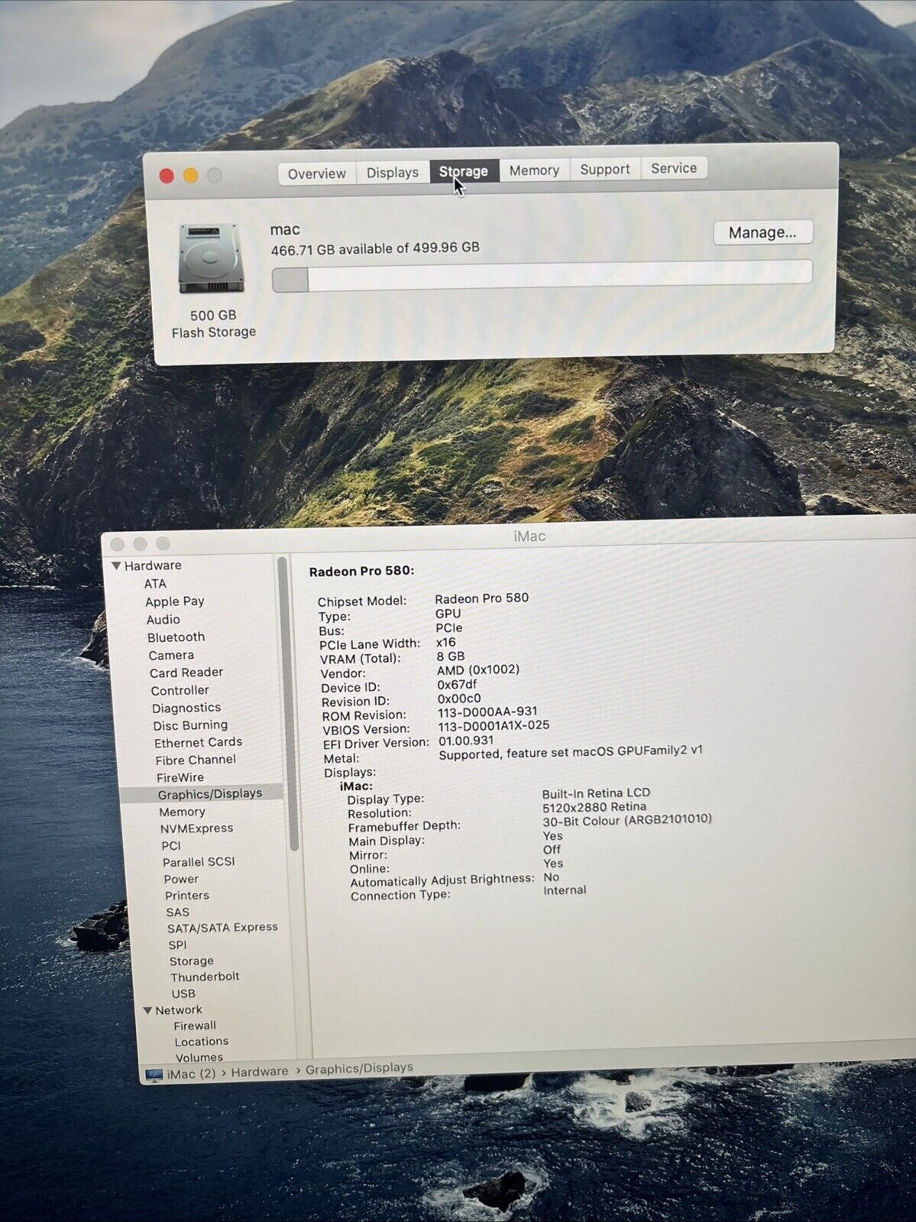Screen dimensions: 916x1222
Task: Select Apple Pay in the sidebar
Action: click(x=175, y=601)
